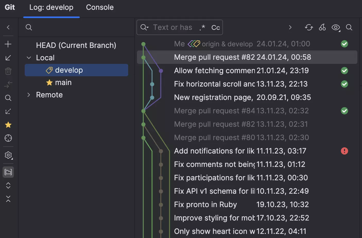Expand the Remote branches node
Viewport: 362px width, 238px height.
pos(29,95)
